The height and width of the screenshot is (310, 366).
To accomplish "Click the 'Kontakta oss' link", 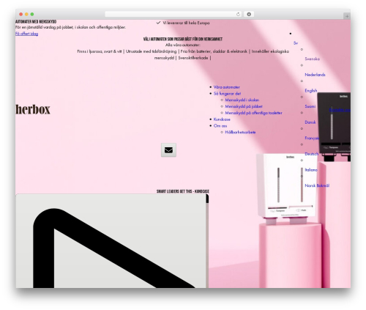I will (x=340, y=110).
